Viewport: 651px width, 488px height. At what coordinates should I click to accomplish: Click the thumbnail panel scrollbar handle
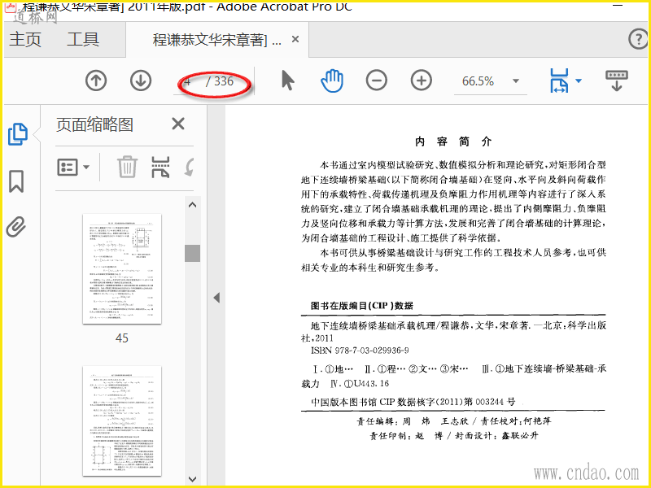[192, 253]
